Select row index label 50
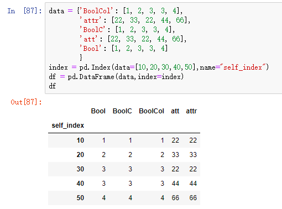This screenshot has width=282, height=209. [x=80, y=198]
